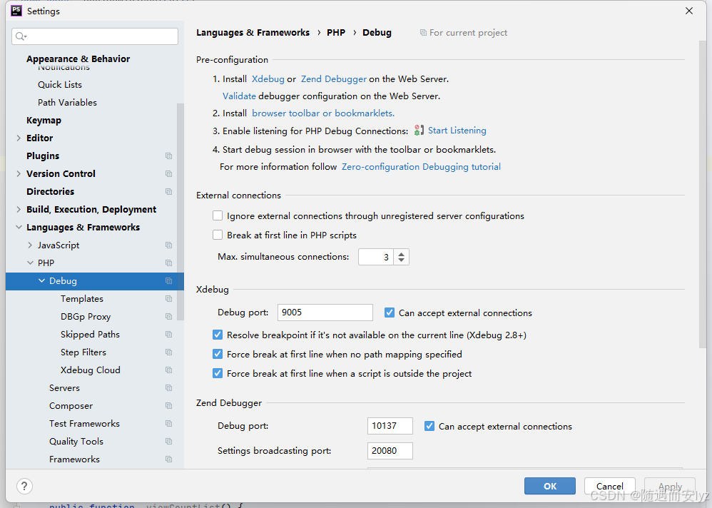Click the Settings broadcasting port field

tap(390, 451)
